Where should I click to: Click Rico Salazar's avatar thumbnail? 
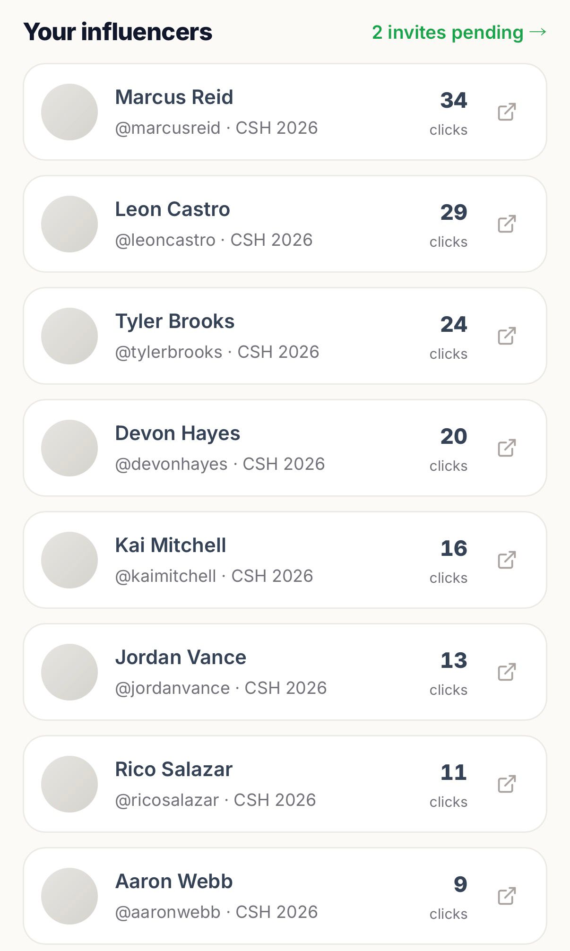[x=69, y=784]
